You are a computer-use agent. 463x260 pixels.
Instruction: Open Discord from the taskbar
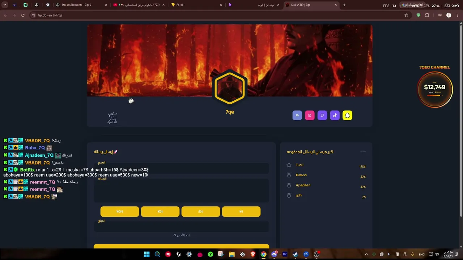pos(274,254)
